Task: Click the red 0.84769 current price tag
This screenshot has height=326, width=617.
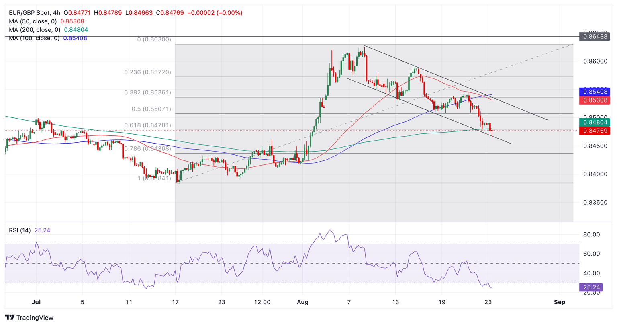Action: (x=595, y=131)
